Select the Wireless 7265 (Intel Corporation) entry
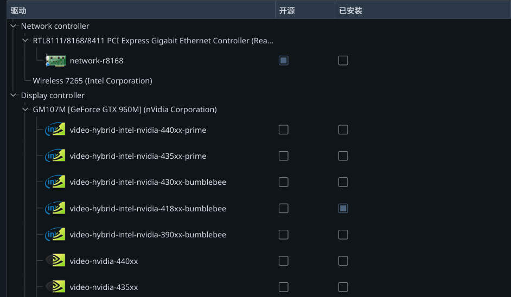511x297 pixels. click(93, 81)
